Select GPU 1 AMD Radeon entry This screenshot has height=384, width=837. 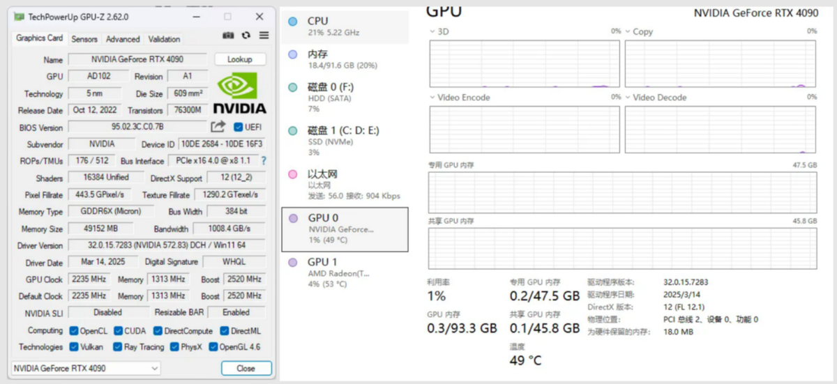coord(345,272)
